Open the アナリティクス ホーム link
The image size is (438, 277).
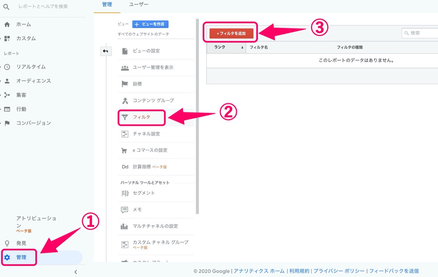pos(259,271)
